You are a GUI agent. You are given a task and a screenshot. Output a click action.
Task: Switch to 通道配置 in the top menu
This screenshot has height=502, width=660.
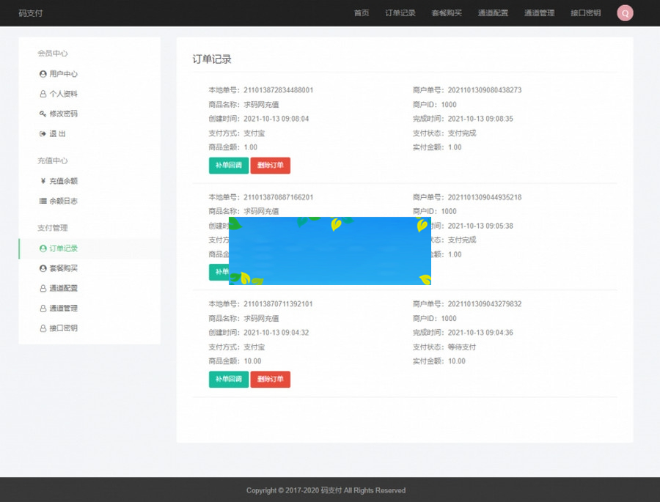tap(493, 13)
